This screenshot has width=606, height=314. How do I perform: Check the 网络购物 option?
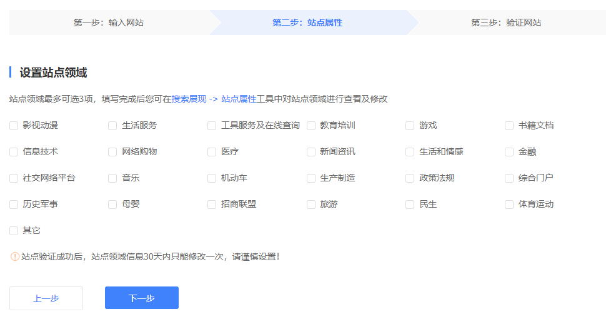pyautogui.click(x=112, y=152)
